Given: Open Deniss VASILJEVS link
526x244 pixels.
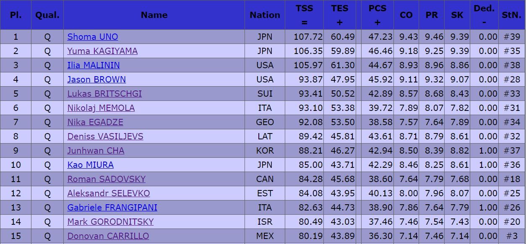Looking at the screenshot, I should tap(105, 136).
